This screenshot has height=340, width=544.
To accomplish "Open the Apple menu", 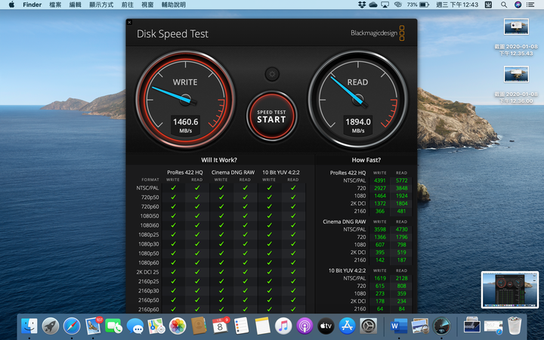I will click(x=11, y=5).
